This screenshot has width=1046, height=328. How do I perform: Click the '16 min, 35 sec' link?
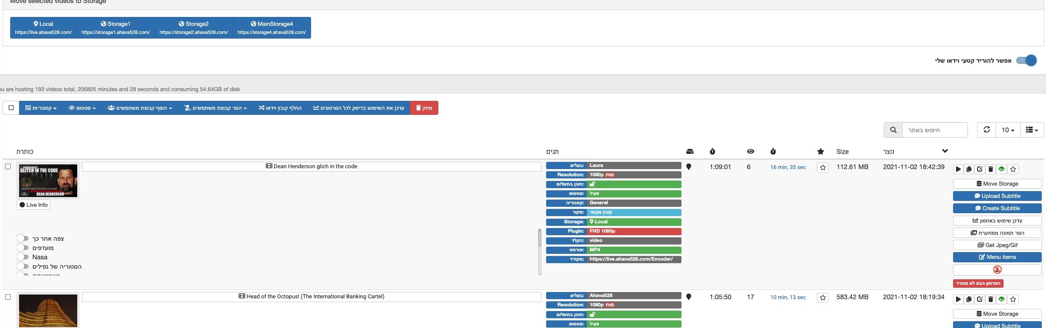point(788,167)
